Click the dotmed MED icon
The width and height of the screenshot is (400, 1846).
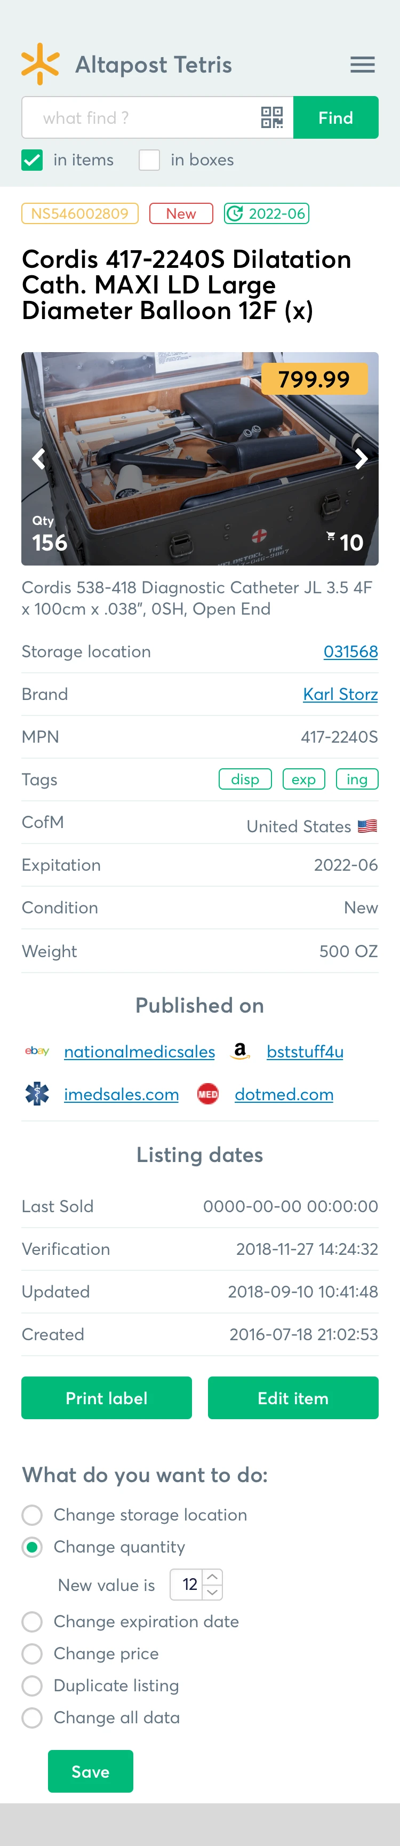(208, 1094)
